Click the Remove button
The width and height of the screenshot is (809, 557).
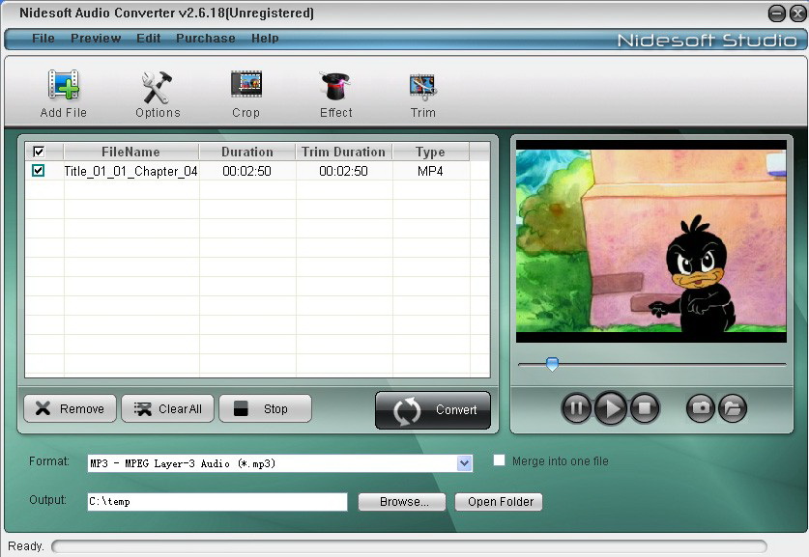coord(71,408)
